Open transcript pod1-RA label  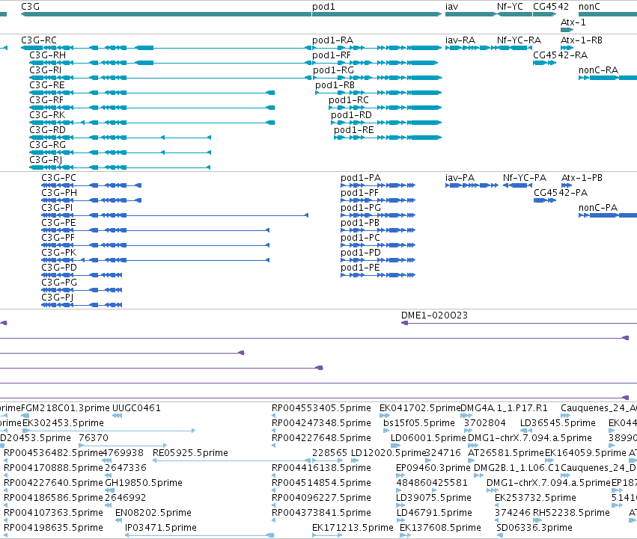pyautogui.click(x=332, y=40)
